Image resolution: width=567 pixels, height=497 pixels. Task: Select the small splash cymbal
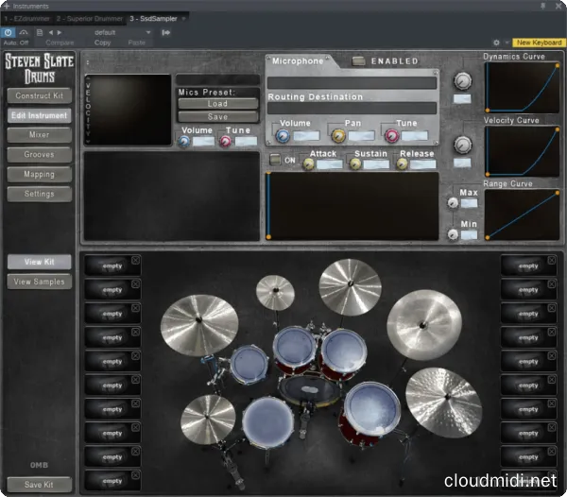coord(275,292)
